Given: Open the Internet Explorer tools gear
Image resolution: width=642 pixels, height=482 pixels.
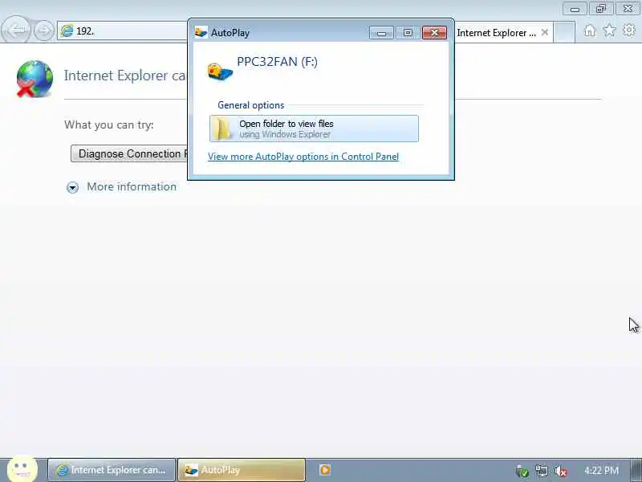Looking at the screenshot, I should [x=629, y=31].
